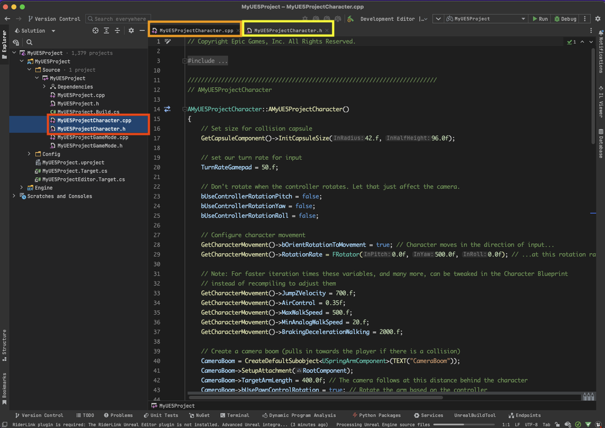605x428 pixels.
Task: Click the Search everywhere field
Action: click(x=118, y=19)
